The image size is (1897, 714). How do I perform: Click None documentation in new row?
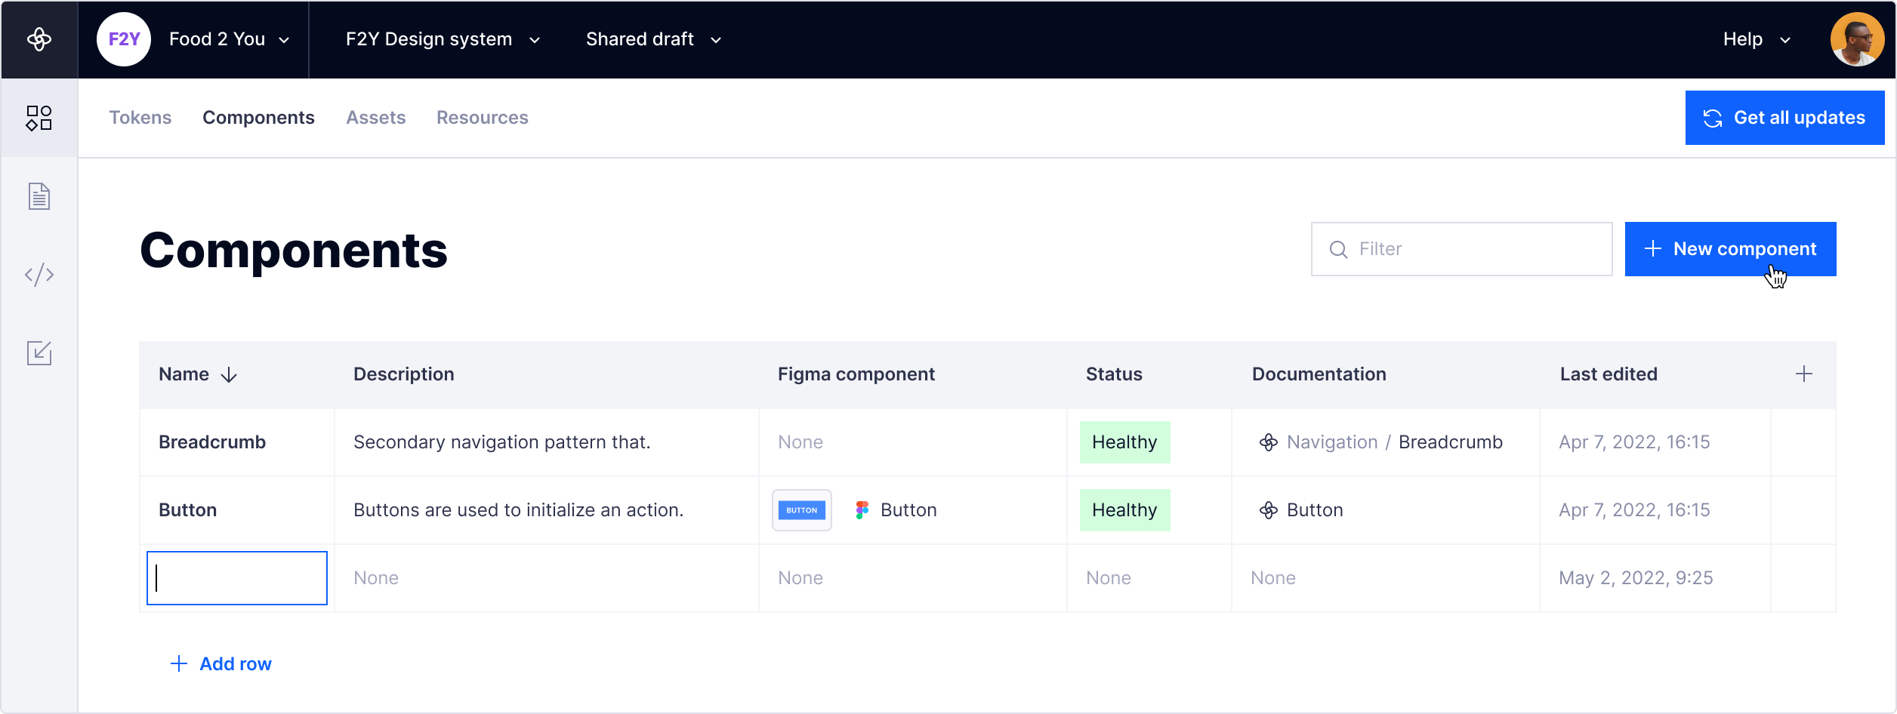coord(1273,578)
